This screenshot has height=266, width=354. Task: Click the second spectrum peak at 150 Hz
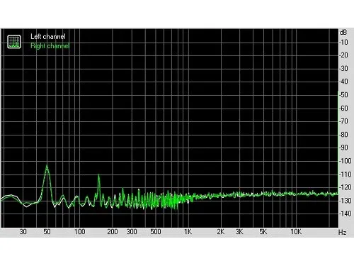(x=98, y=176)
